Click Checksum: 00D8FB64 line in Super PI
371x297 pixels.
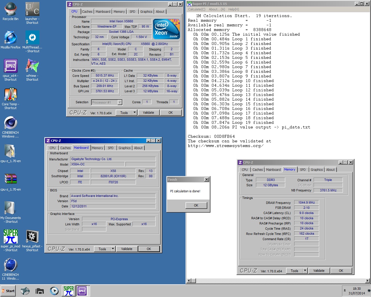[x=211, y=136]
